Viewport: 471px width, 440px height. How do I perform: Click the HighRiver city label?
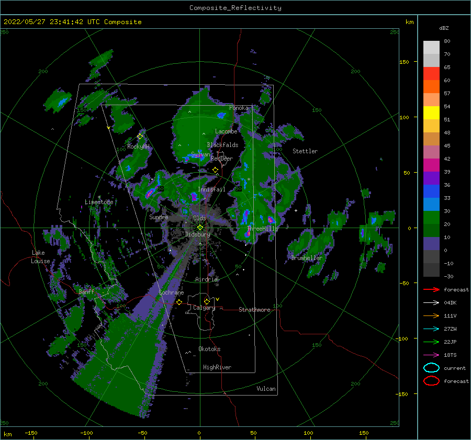click(x=217, y=367)
